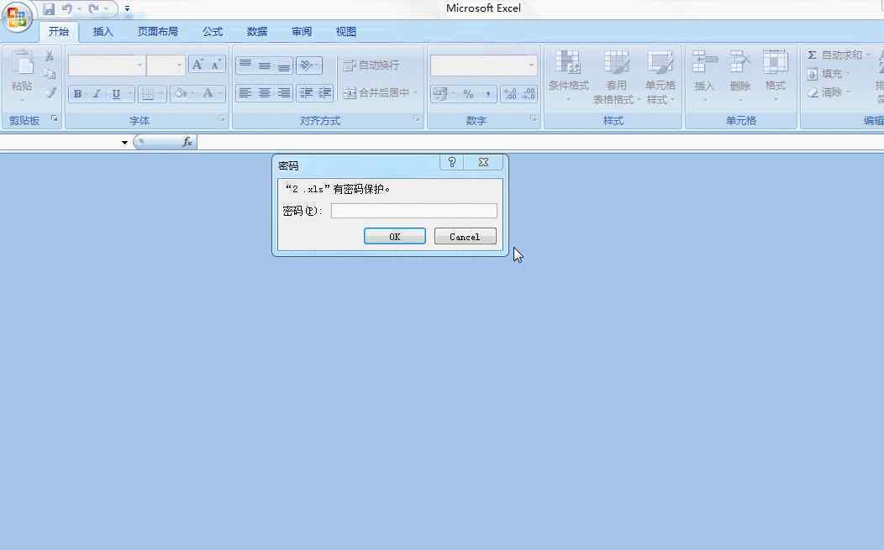This screenshot has width=884, height=550.
Task: Click the Save icon in quick access toolbar
Action: pyautogui.click(x=49, y=9)
